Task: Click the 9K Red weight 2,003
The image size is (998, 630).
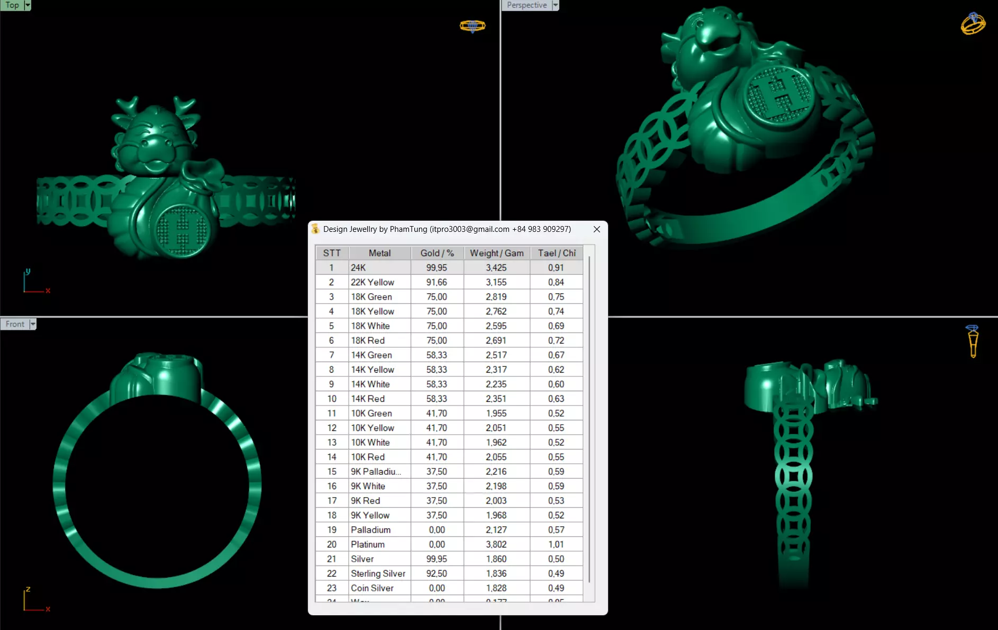Action: (x=496, y=501)
